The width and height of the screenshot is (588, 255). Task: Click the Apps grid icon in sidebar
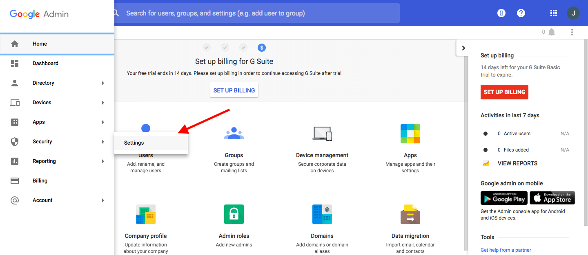coord(15,122)
